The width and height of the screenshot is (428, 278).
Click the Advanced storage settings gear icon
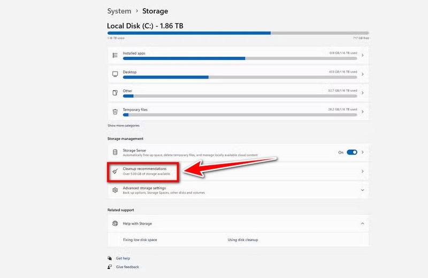(x=115, y=190)
